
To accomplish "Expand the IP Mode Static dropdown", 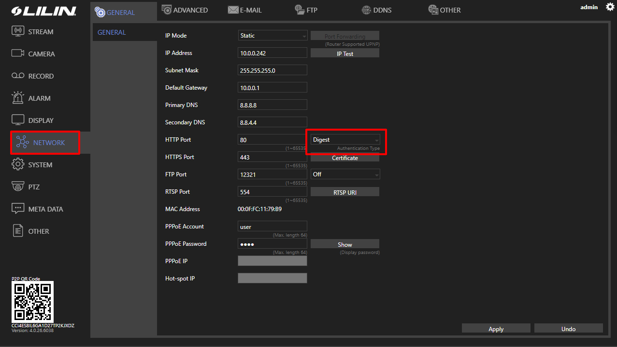I will click(x=273, y=36).
